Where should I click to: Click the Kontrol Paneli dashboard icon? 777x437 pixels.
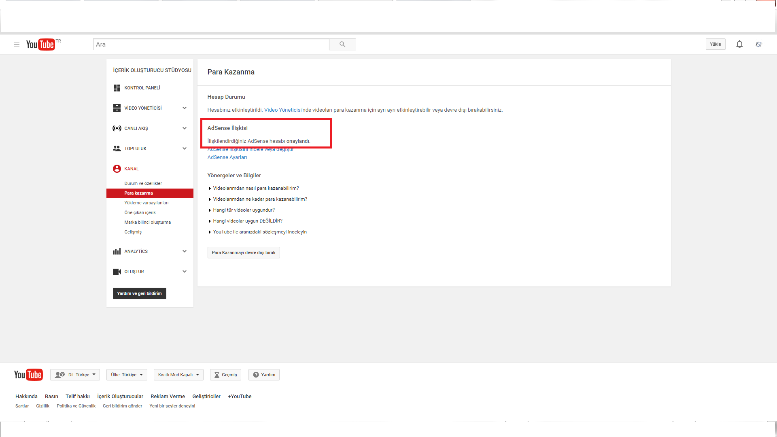[117, 88]
